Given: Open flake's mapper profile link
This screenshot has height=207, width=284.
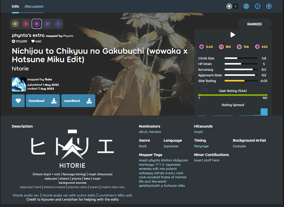Looking at the screenshot, I should 48,79.
